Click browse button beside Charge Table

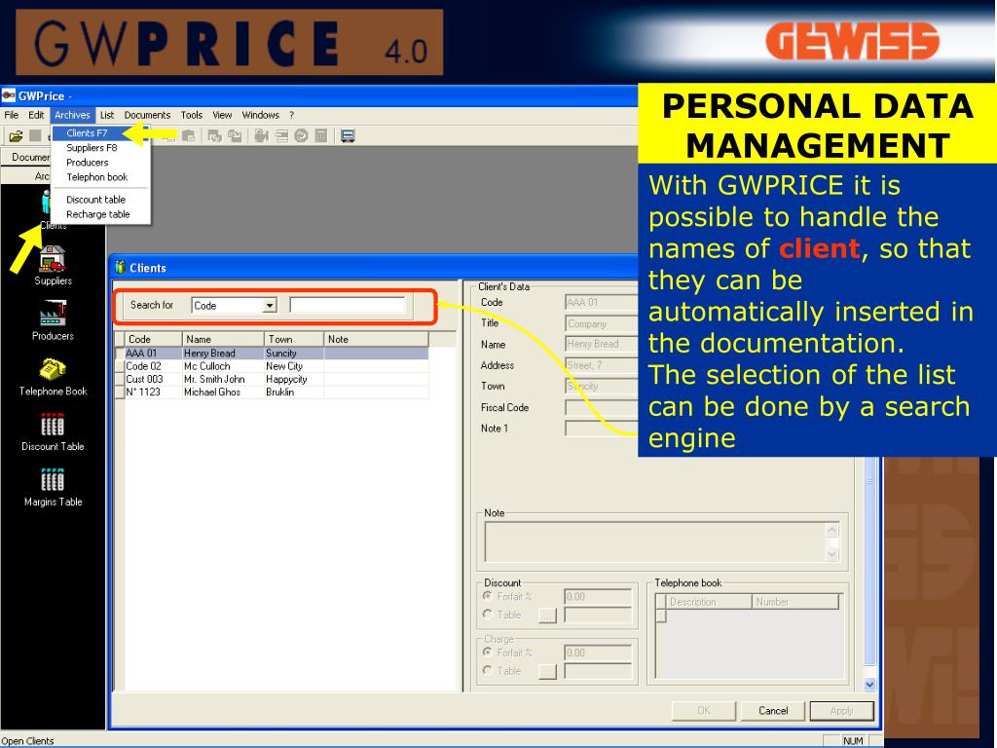point(547,671)
